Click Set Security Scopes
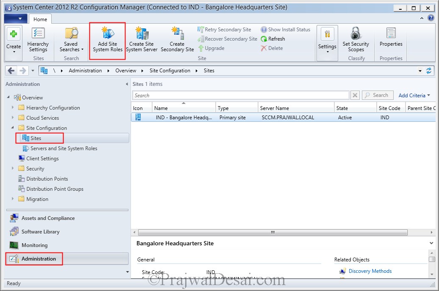The image size is (439, 291). pyautogui.click(x=356, y=40)
